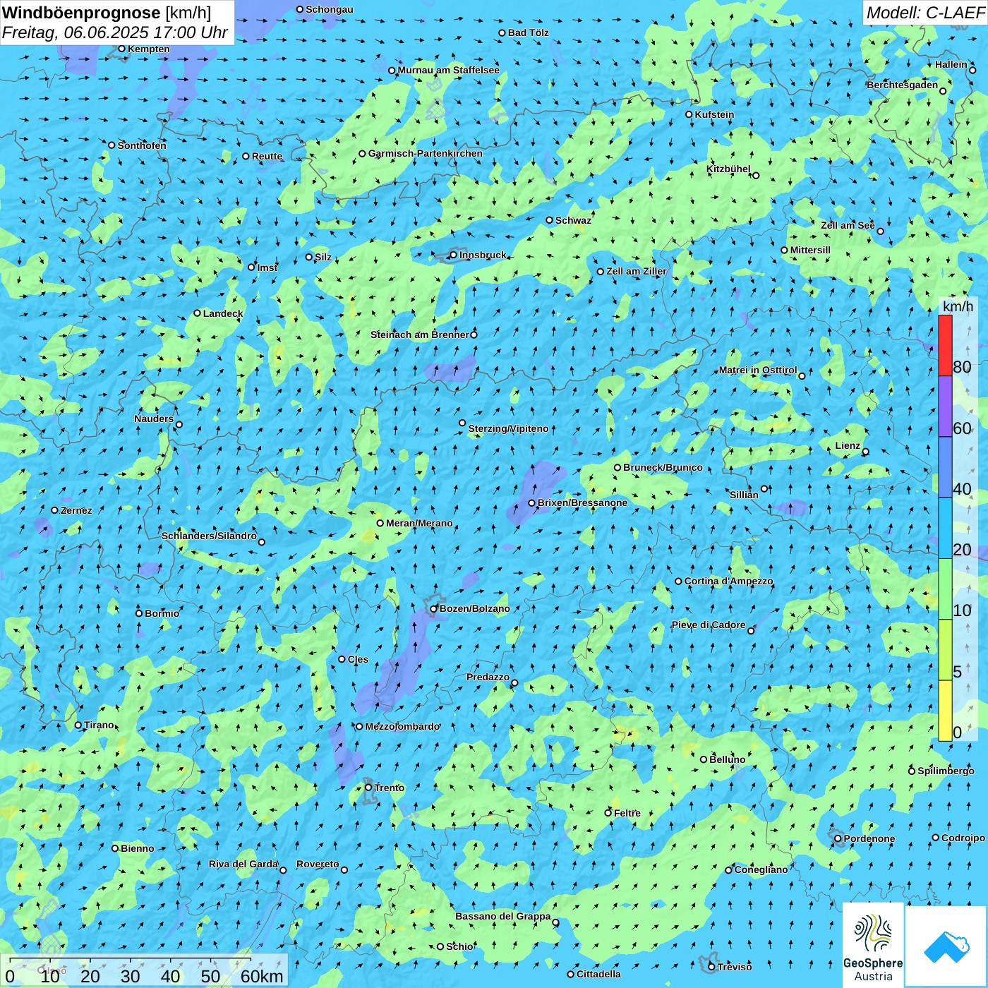Click the blue cloud arrow logo icon
Viewport: 988px width, 988px height.
[946, 946]
